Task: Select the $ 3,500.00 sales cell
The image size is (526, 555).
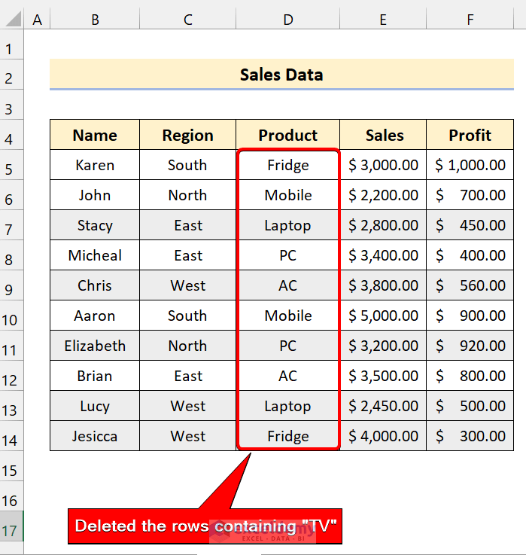Action: tap(383, 375)
